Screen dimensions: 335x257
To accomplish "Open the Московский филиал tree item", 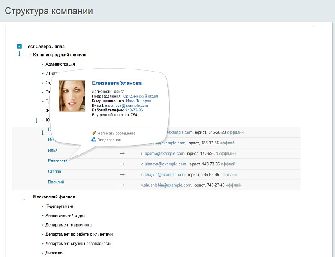I will tap(54, 197).
